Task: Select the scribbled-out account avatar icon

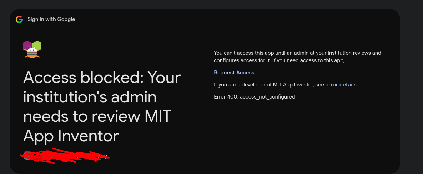Action: point(27,155)
